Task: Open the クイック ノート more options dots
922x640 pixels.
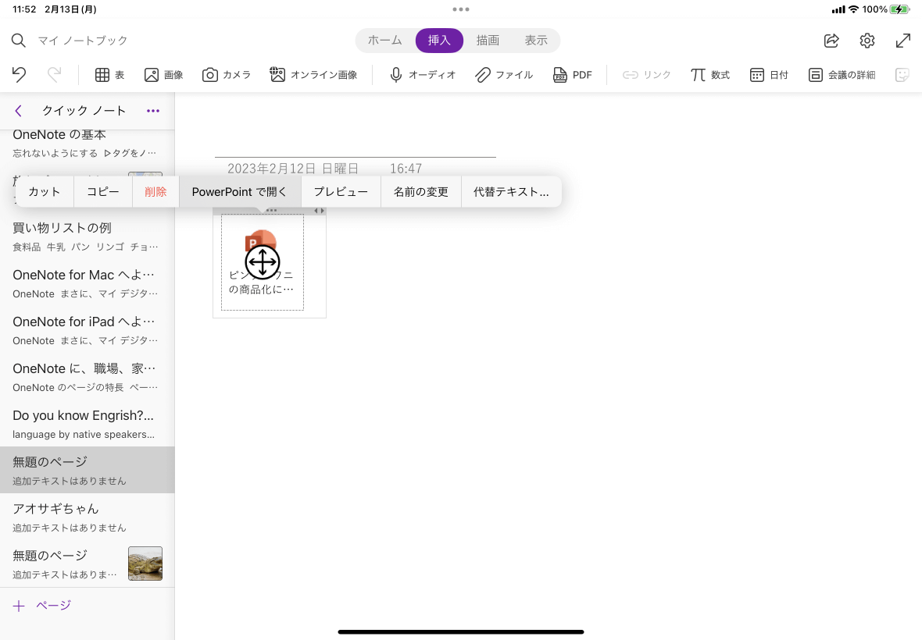Action: [153, 110]
